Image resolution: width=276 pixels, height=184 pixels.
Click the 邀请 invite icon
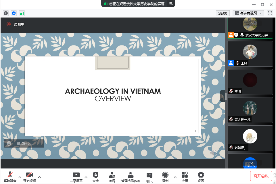click(x=112, y=177)
